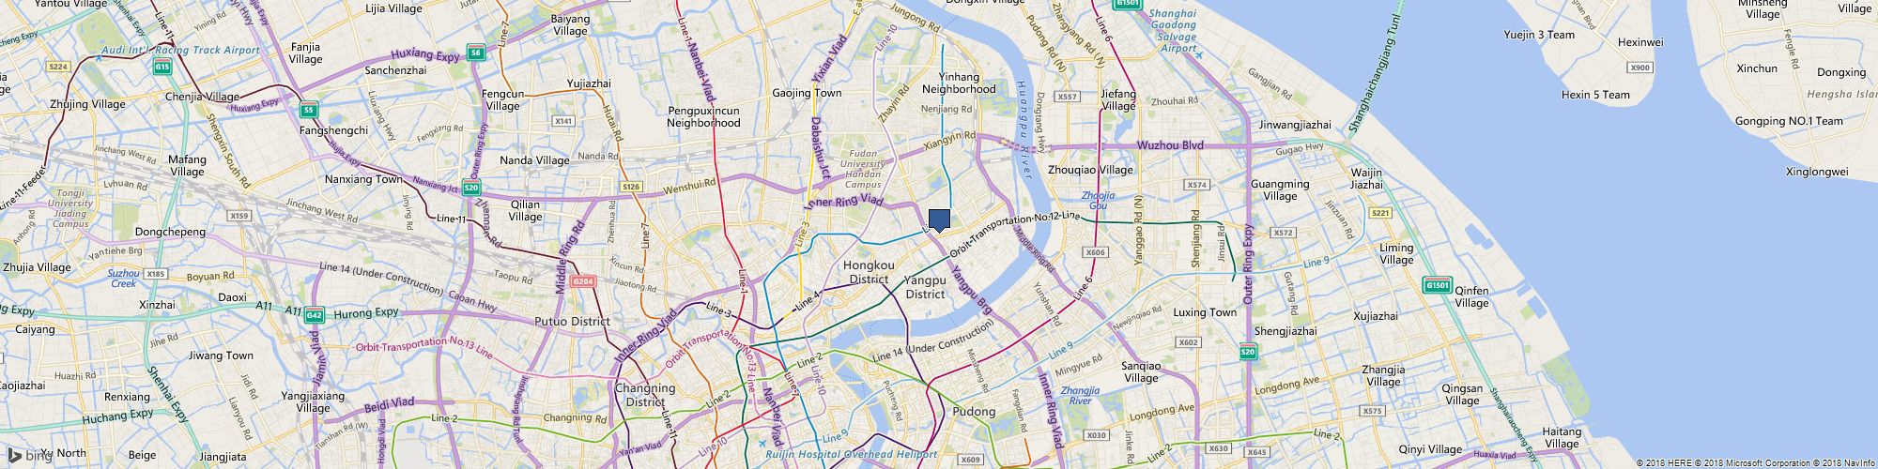This screenshot has width=1878, height=469.
Task: Click the Changning District label
Action: click(x=645, y=395)
